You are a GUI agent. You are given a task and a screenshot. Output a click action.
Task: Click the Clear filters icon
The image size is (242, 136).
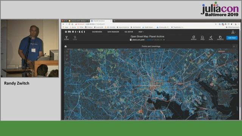75,38
